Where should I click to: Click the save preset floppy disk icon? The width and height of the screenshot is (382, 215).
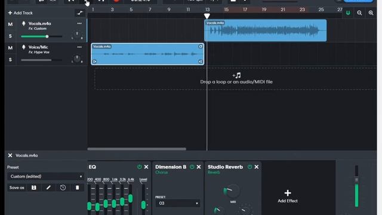(34, 188)
